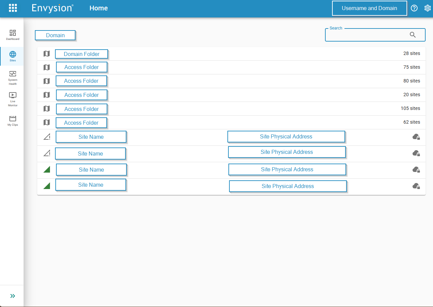The height and width of the screenshot is (307, 433).
Task: Open Dashboard from the sidebar
Action: (13, 35)
